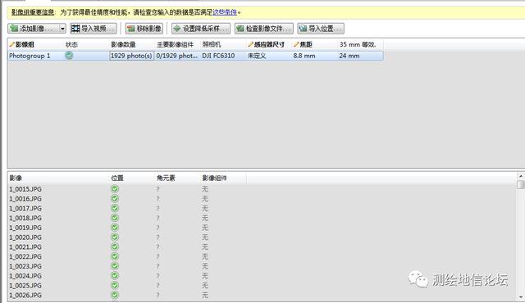The image size is (525, 303).
Task: Click position check icon for 1_0017.JPG
Action: point(115,208)
